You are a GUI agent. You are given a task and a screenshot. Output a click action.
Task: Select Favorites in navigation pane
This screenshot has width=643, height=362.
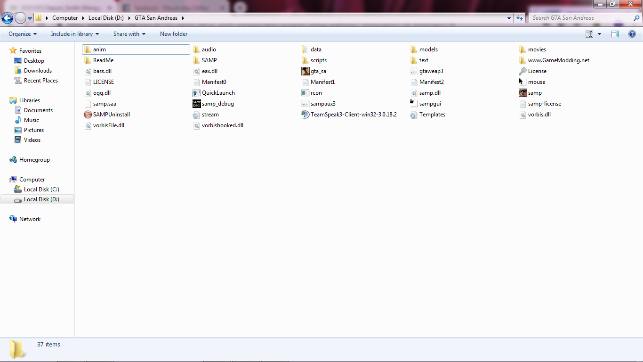click(x=30, y=51)
